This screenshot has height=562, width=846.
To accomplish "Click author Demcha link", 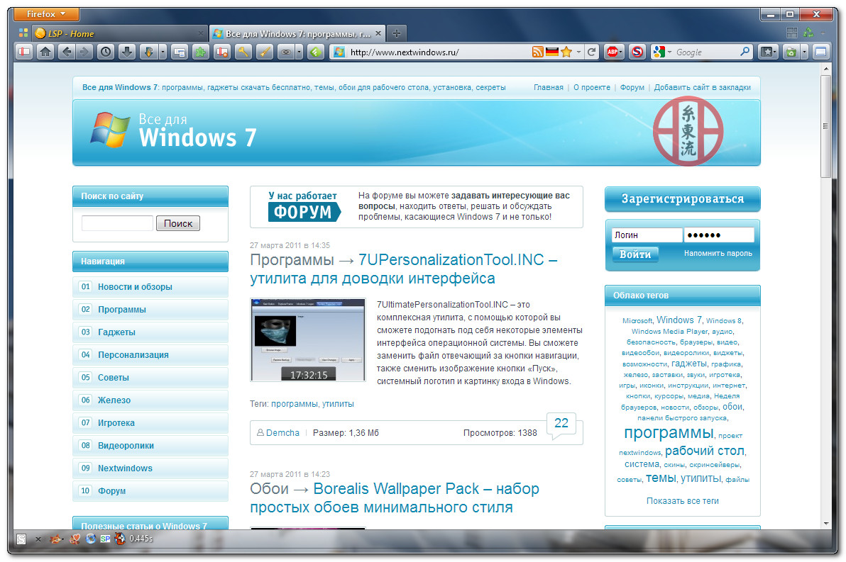I will click(x=282, y=433).
